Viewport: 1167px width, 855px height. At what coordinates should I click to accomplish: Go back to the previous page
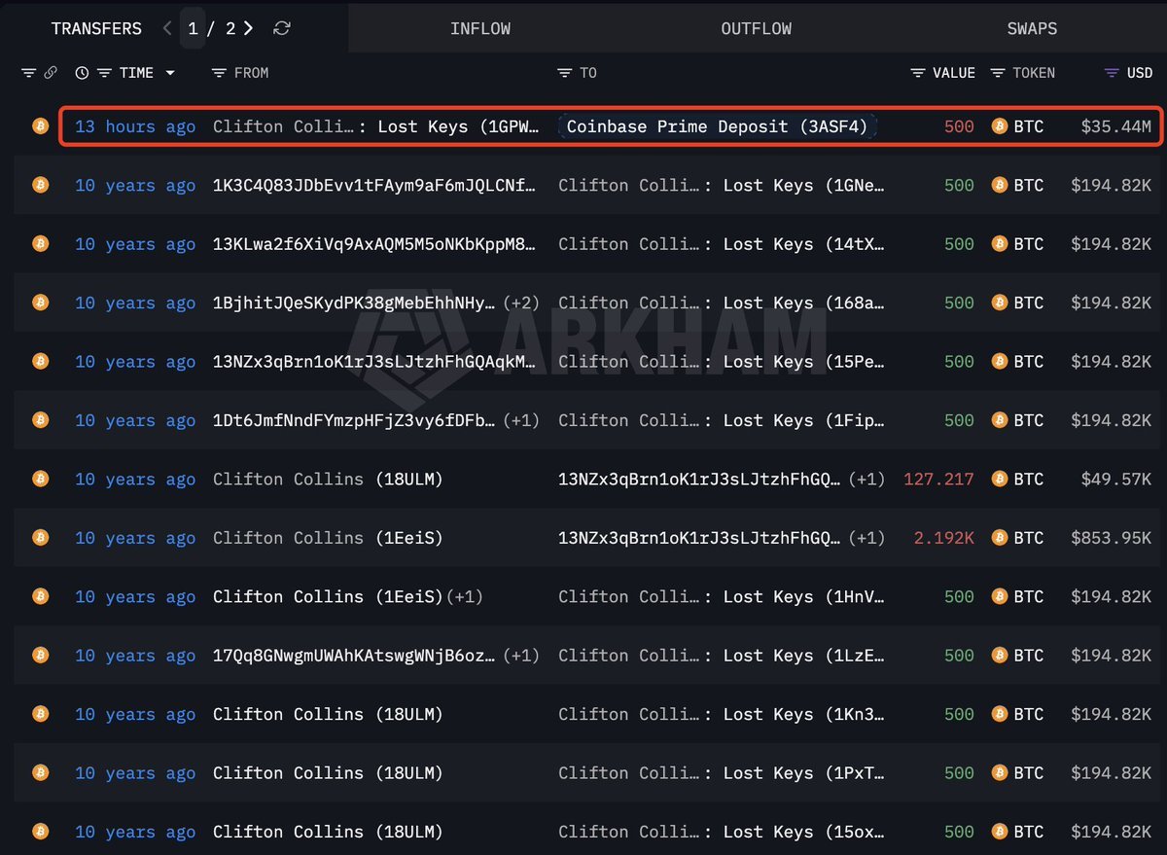pyautogui.click(x=165, y=28)
